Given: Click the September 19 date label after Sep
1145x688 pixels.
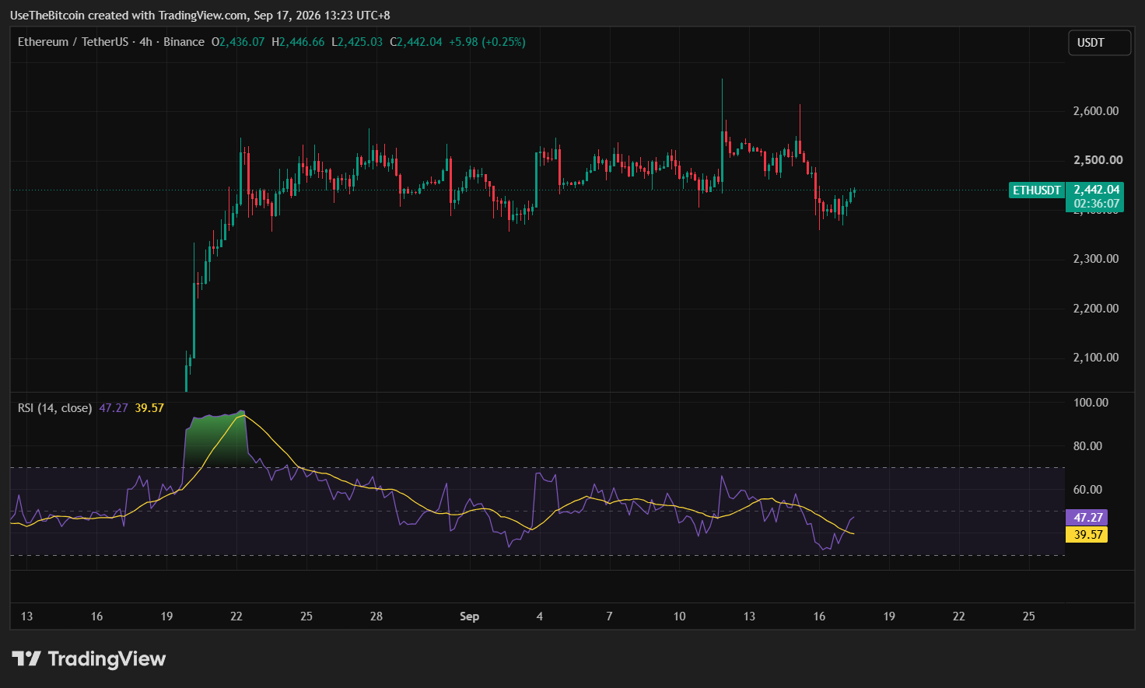Looking at the screenshot, I should 889,616.
